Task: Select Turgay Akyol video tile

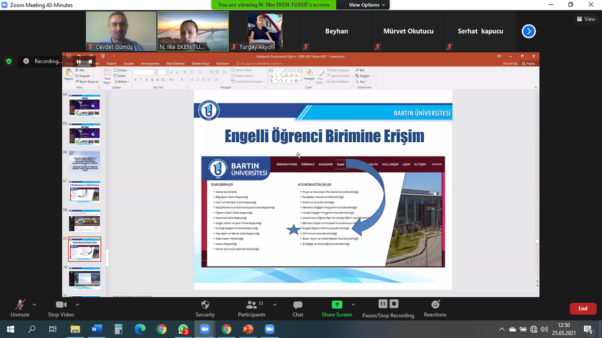Action: pos(265,31)
